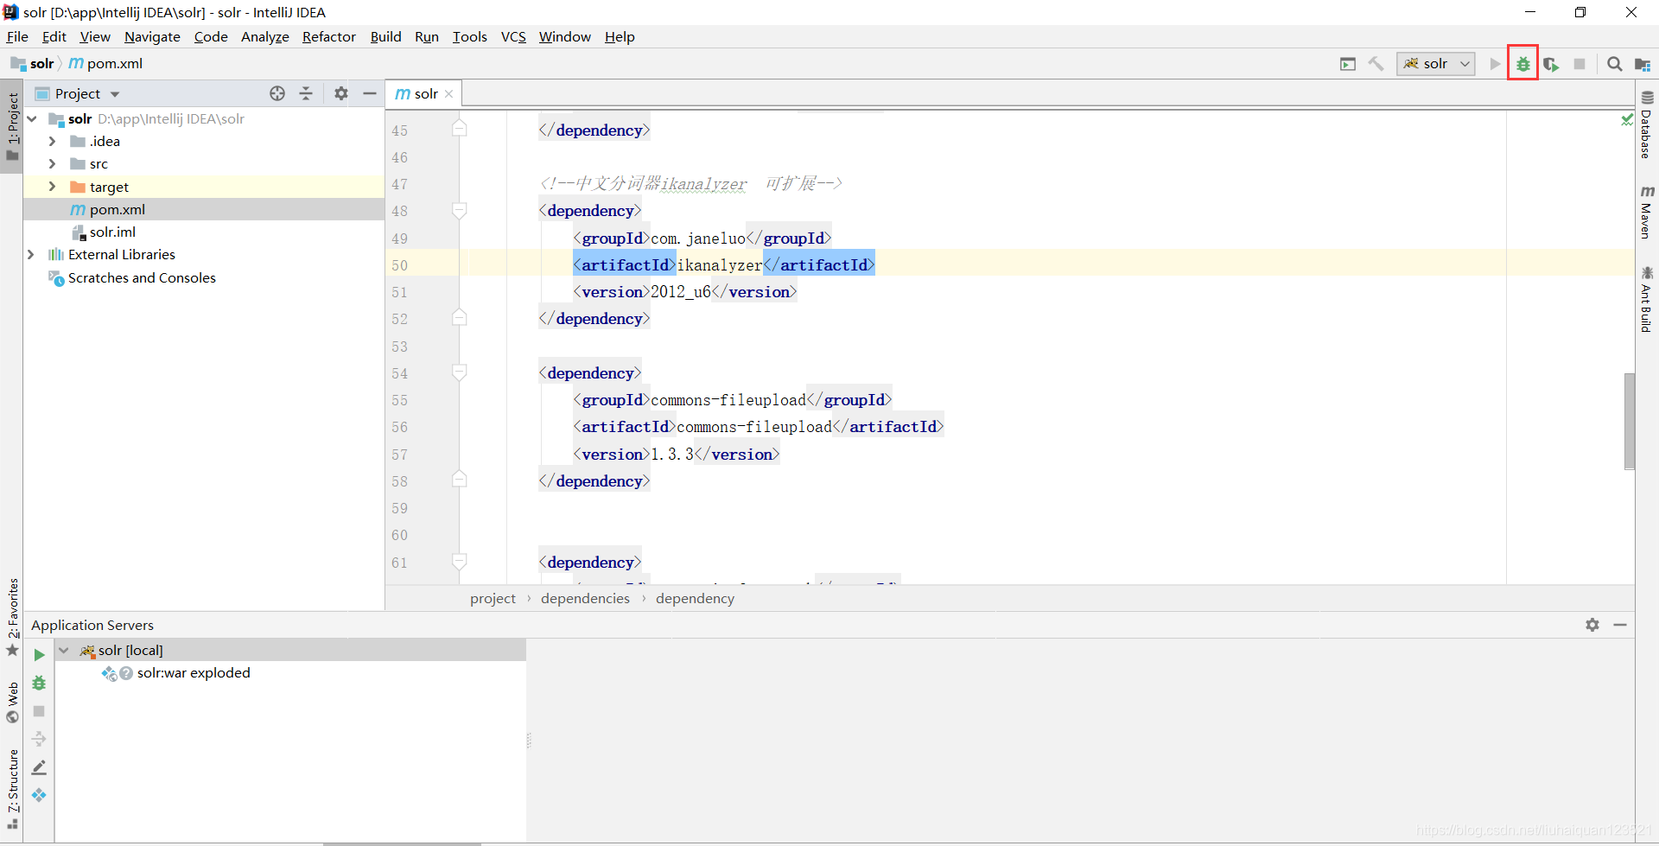The image size is (1659, 846).
Task: Run server in Application Servers panel
Action: click(39, 655)
